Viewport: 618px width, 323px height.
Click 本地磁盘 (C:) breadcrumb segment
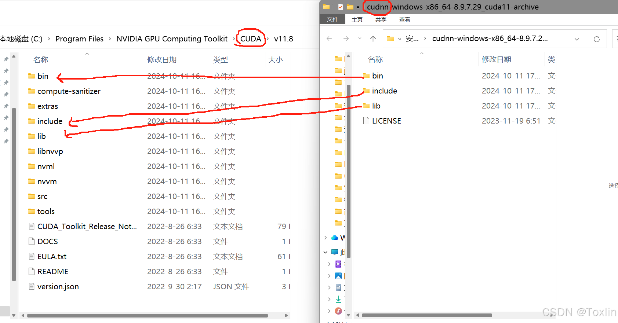click(21, 39)
